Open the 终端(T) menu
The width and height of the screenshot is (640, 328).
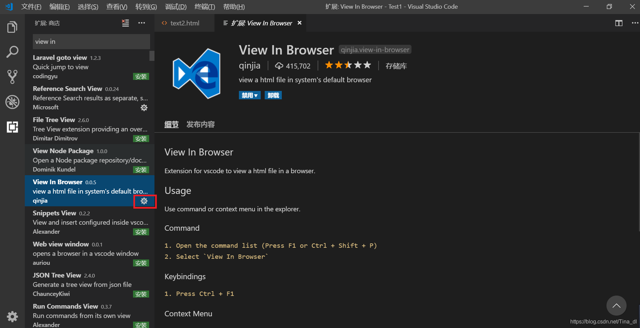point(205,7)
